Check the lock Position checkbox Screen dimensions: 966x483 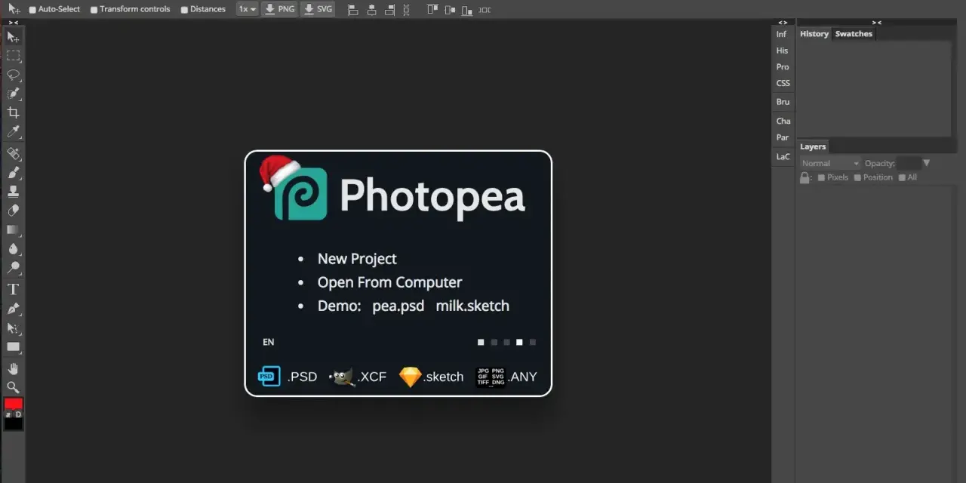click(857, 177)
